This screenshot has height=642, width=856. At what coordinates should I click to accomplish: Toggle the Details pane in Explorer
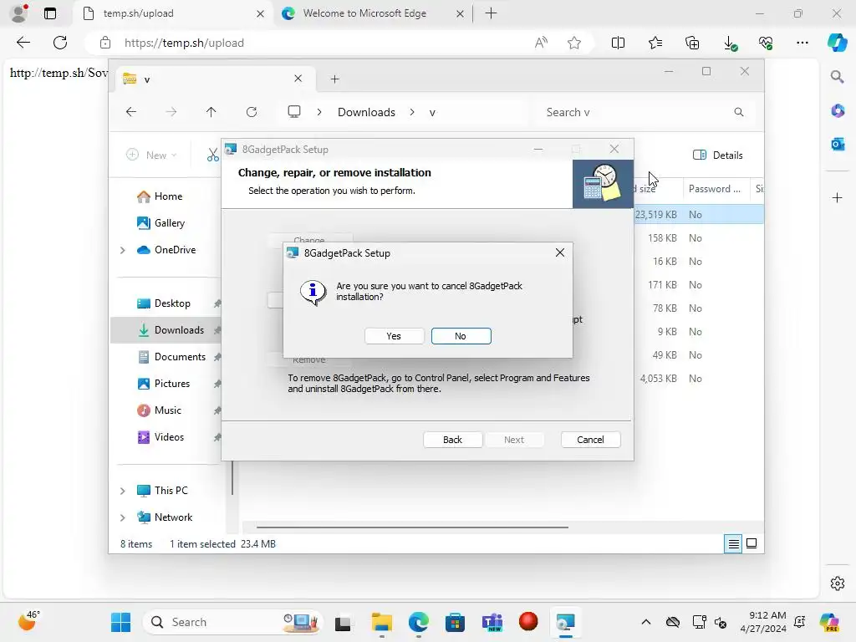(x=717, y=155)
